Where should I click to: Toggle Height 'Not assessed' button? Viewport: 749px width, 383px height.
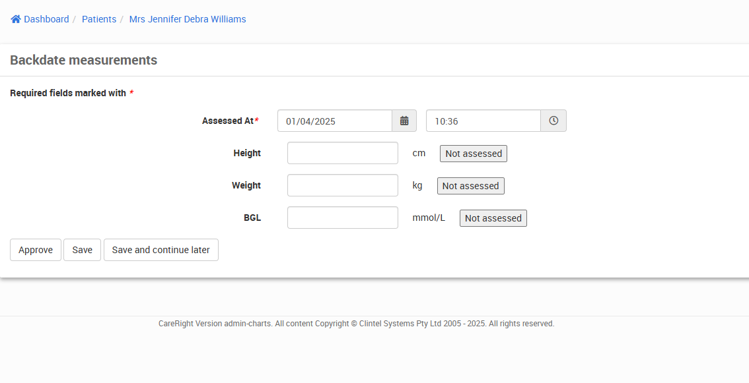coord(474,154)
